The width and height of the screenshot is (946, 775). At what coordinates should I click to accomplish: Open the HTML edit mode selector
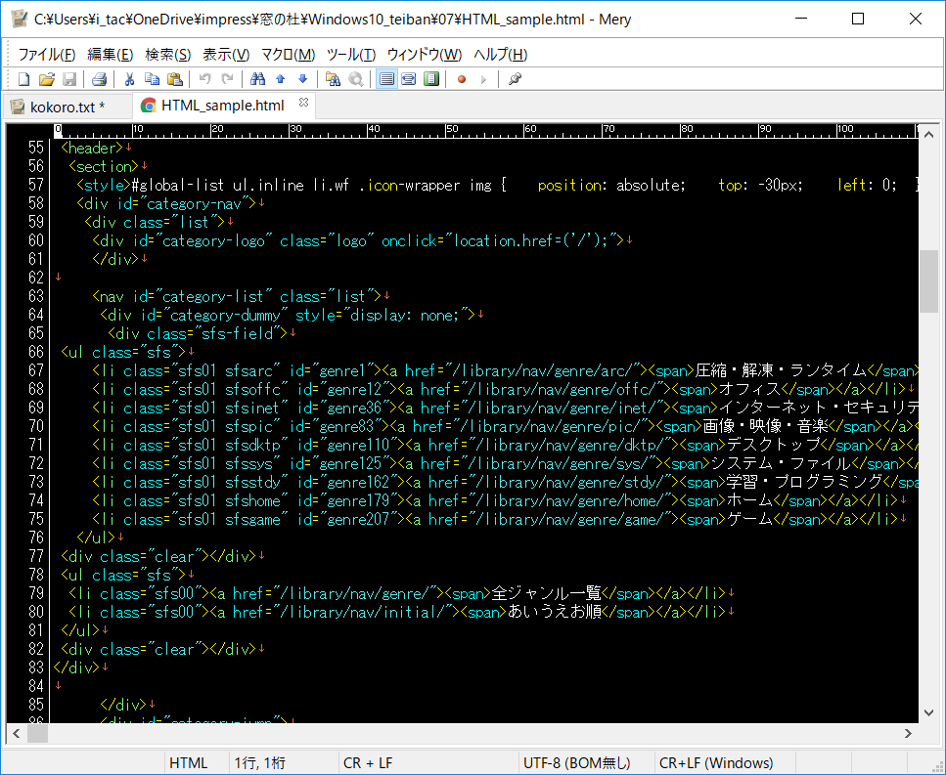tap(189, 763)
